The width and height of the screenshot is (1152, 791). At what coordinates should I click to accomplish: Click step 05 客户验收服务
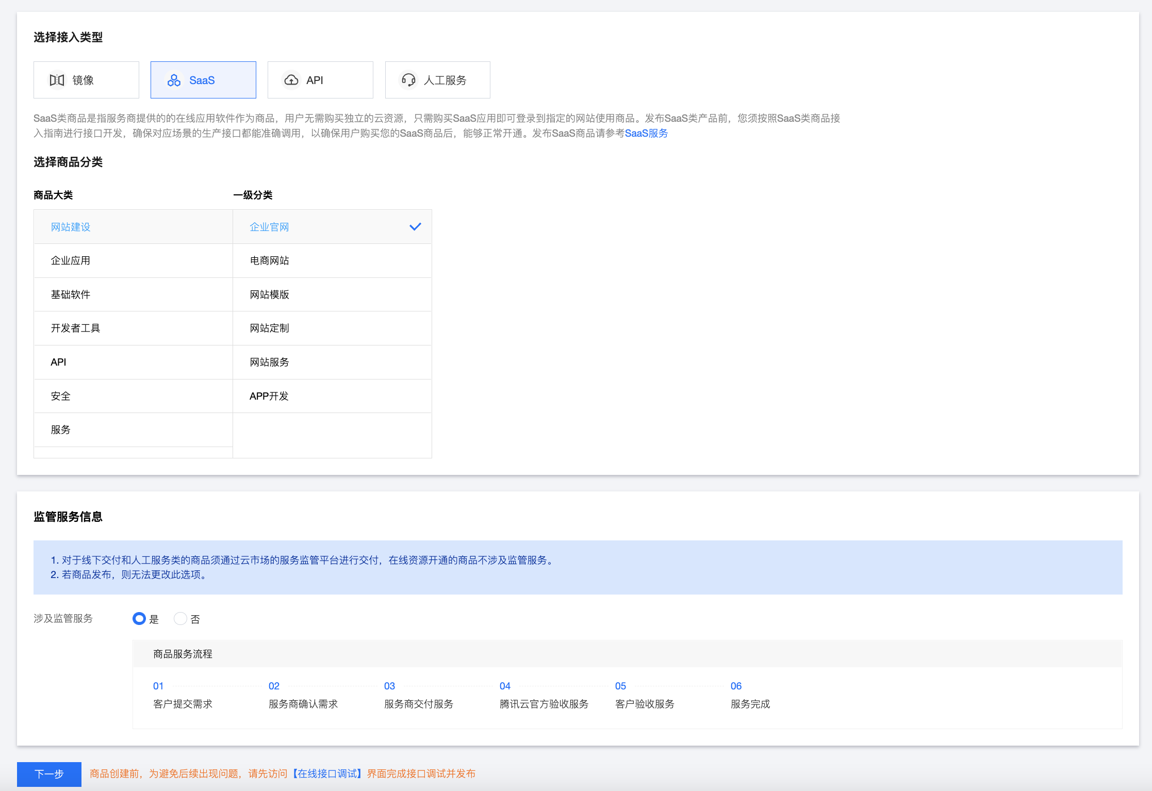click(x=645, y=695)
